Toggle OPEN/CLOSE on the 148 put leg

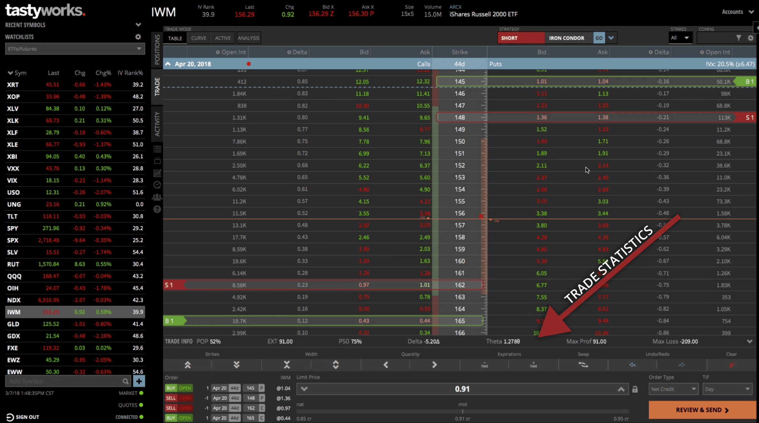185,398
